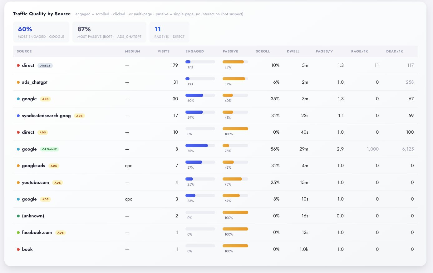This screenshot has height=273, width=433.
Task: Open the youtube.com source row name
Action: click(35, 182)
